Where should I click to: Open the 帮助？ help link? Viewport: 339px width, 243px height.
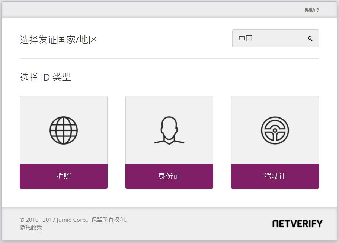(x=312, y=10)
